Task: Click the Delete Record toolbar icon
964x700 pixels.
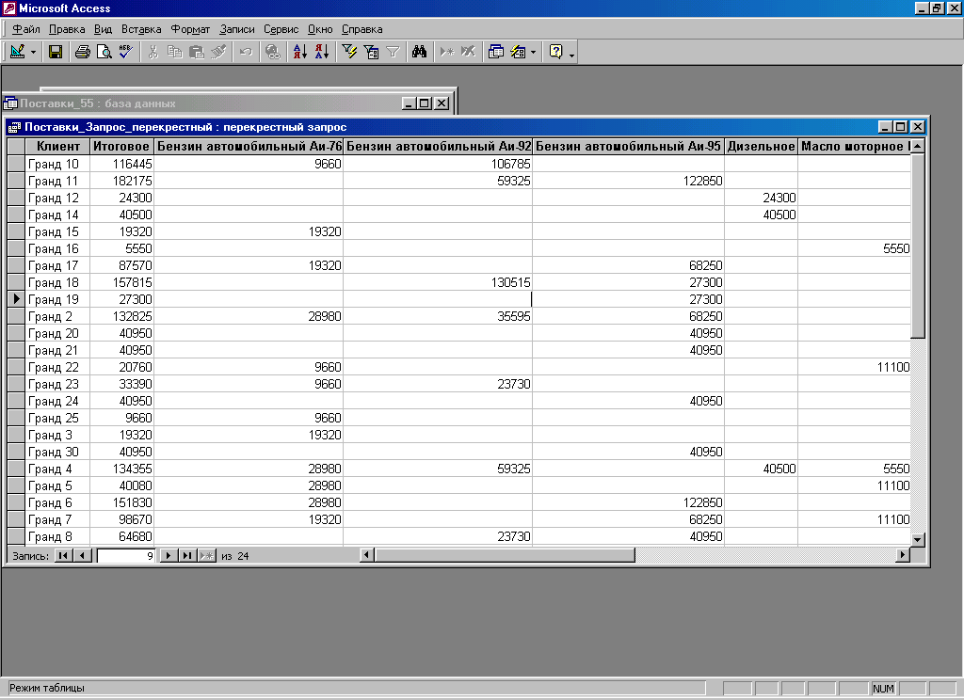Action: pyautogui.click(x=469, y=52)
